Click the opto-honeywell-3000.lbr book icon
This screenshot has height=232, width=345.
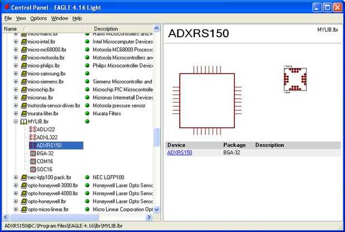coord(24,185)
